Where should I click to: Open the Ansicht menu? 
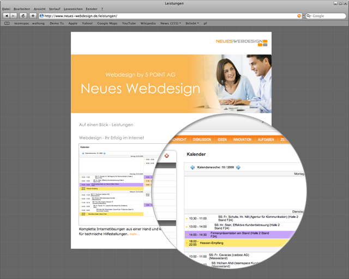pos(40,9)
